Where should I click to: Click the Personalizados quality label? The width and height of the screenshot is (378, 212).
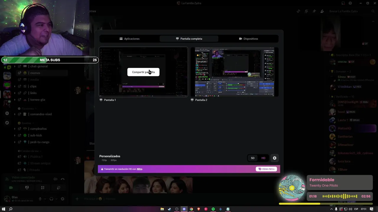(x=110, y=156)
